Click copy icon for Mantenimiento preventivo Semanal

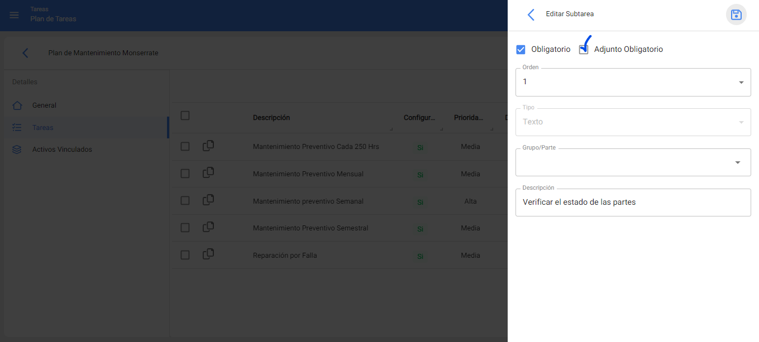208,200
